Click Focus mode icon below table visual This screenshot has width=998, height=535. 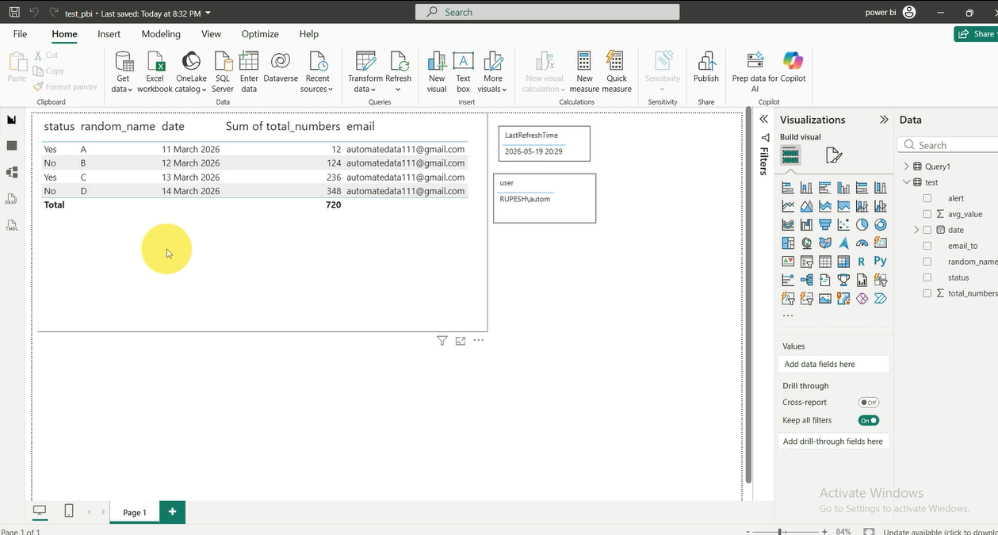461,341
